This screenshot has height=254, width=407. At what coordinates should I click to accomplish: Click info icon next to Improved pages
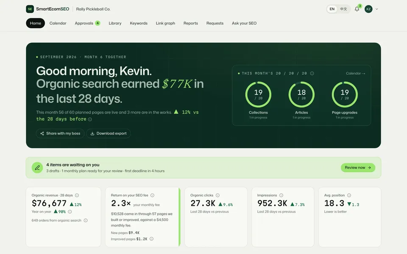(152, 239)
